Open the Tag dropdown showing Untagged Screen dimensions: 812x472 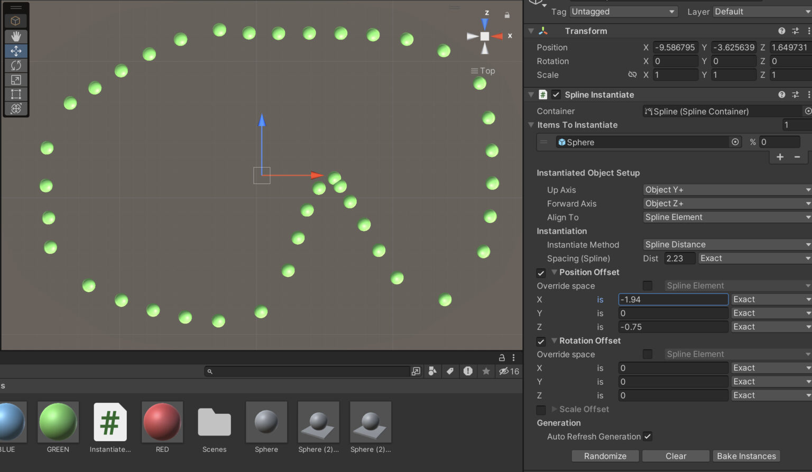(x=623, y=11)
